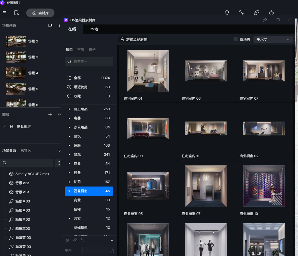Click the leaf vegetation icon in top toolbar

[257, 13]
